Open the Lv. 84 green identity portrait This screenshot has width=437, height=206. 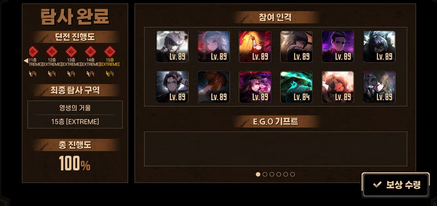296,87
